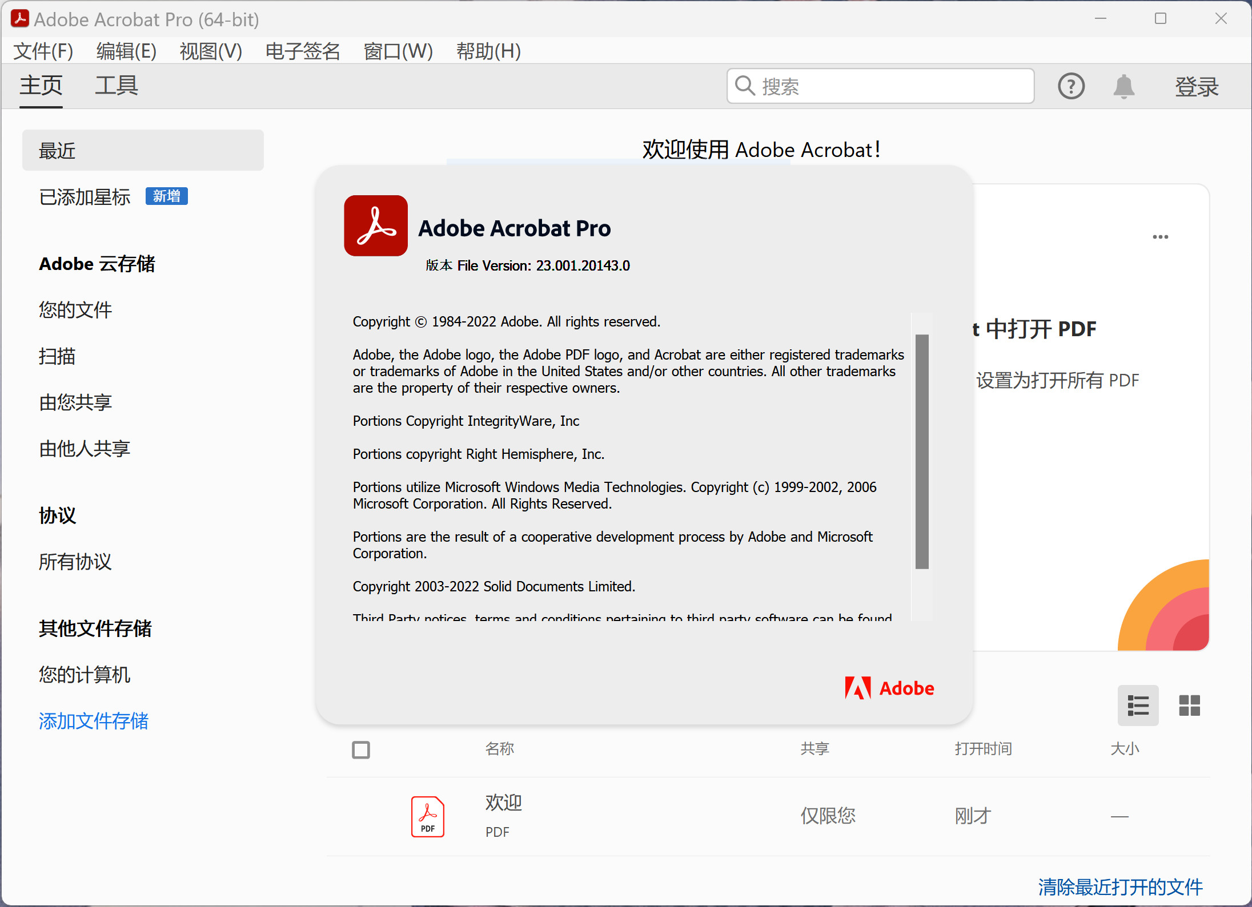This screenshot has height=907, width=1252.
Task: Open Help via the question mark icon
Action: point(1071,86)
